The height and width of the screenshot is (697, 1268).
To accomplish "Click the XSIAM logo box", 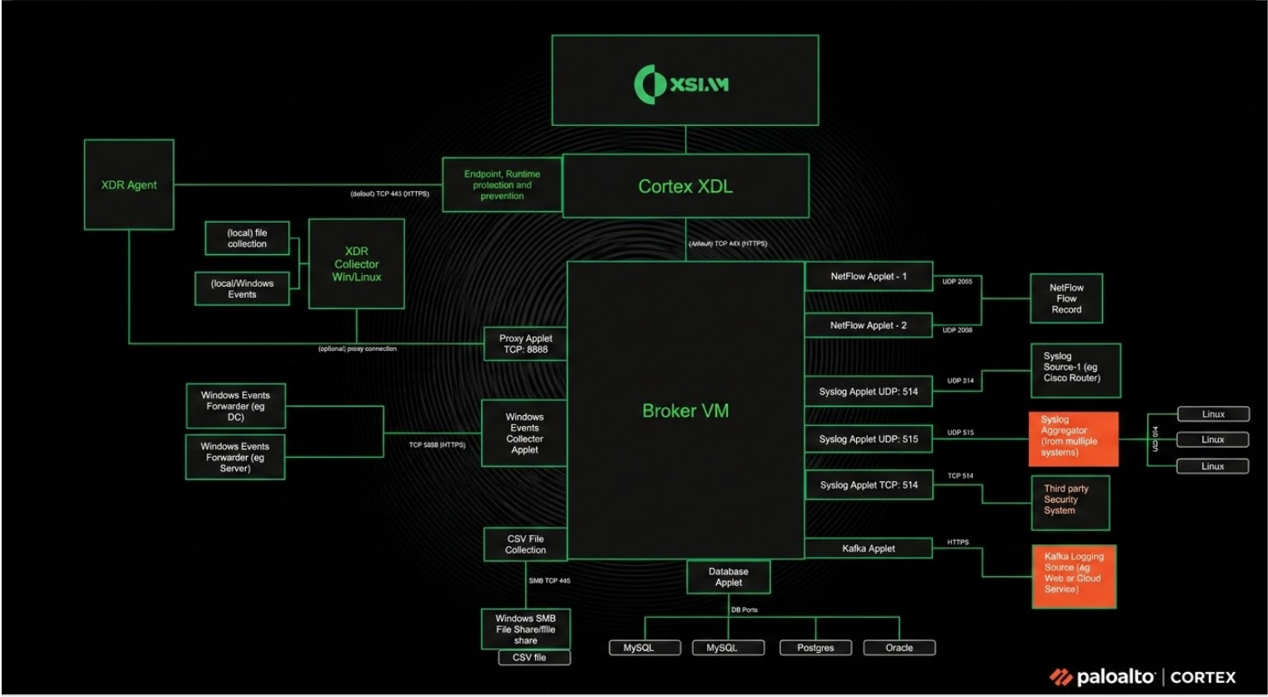I will (x=685, y=81).
